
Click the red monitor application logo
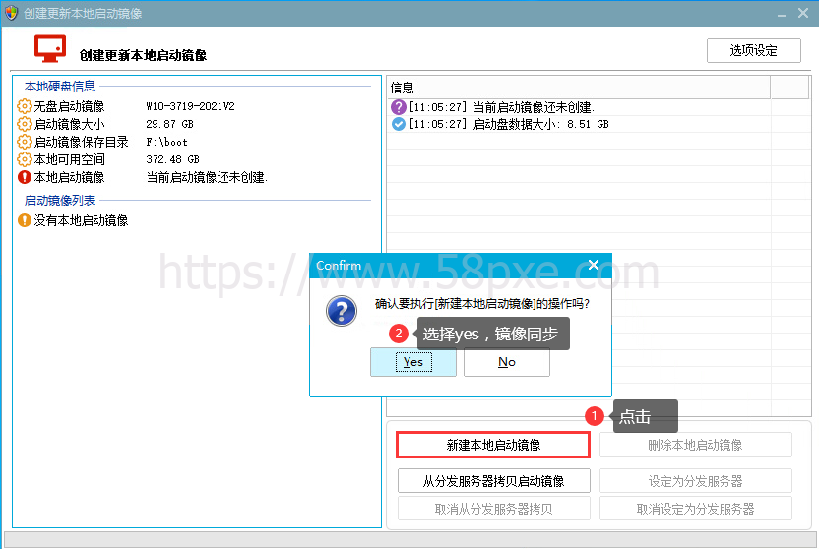pos(50,48)
